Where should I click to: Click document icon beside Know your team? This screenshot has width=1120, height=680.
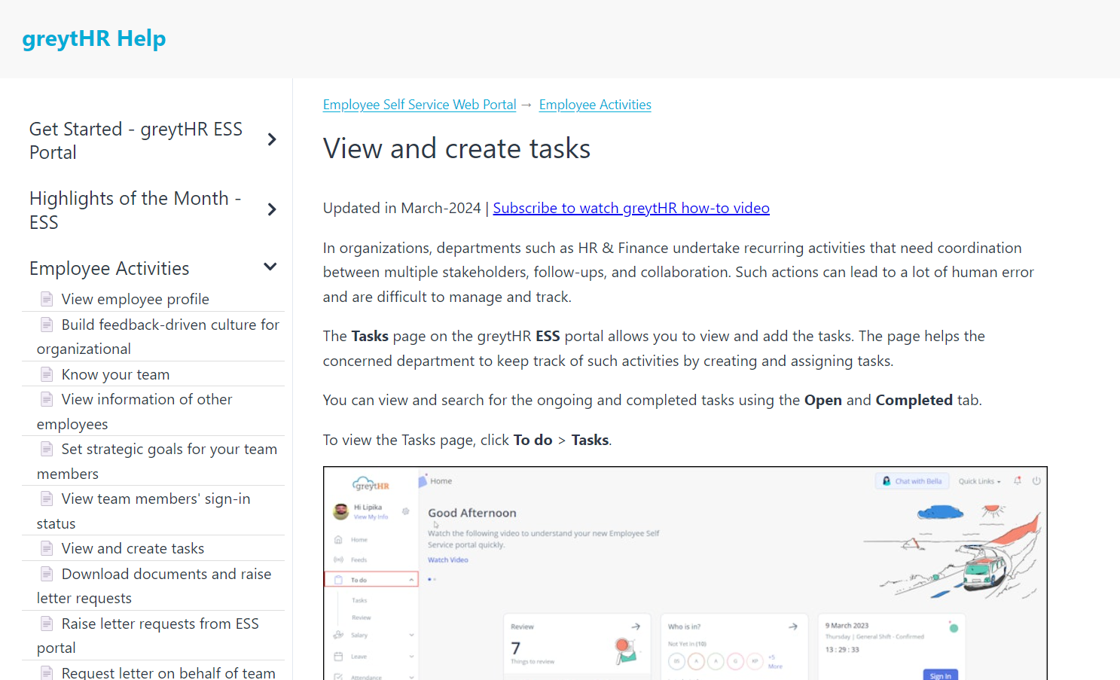click(47, 374)
